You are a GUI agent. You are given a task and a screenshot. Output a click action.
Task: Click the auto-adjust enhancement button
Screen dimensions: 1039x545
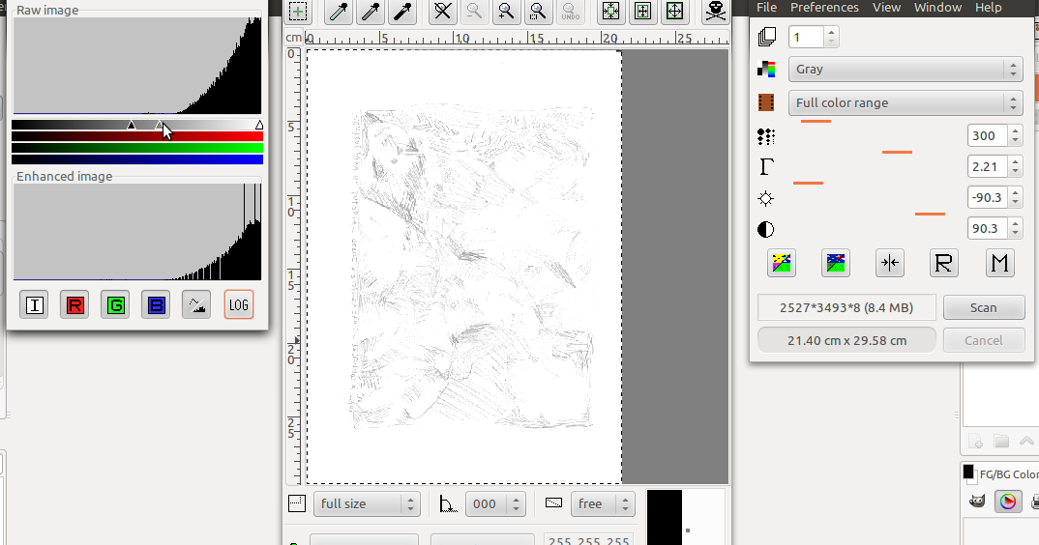(x=836, y=264)
